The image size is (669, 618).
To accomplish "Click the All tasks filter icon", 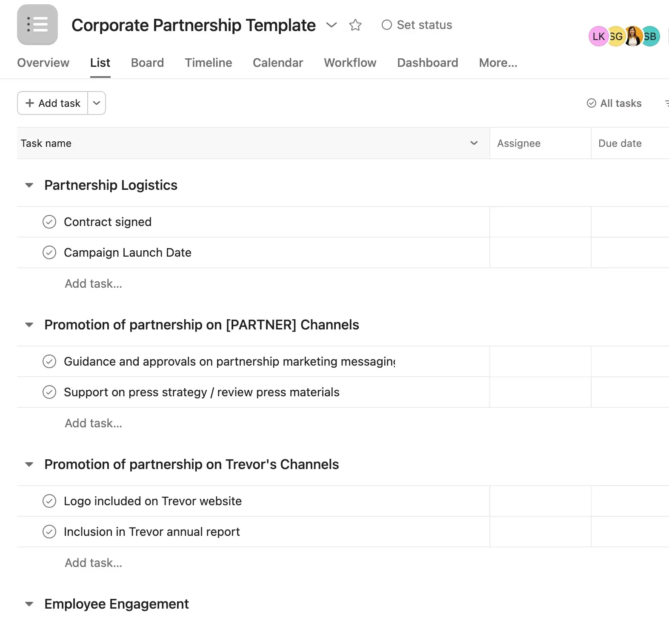I will [591, 103].
